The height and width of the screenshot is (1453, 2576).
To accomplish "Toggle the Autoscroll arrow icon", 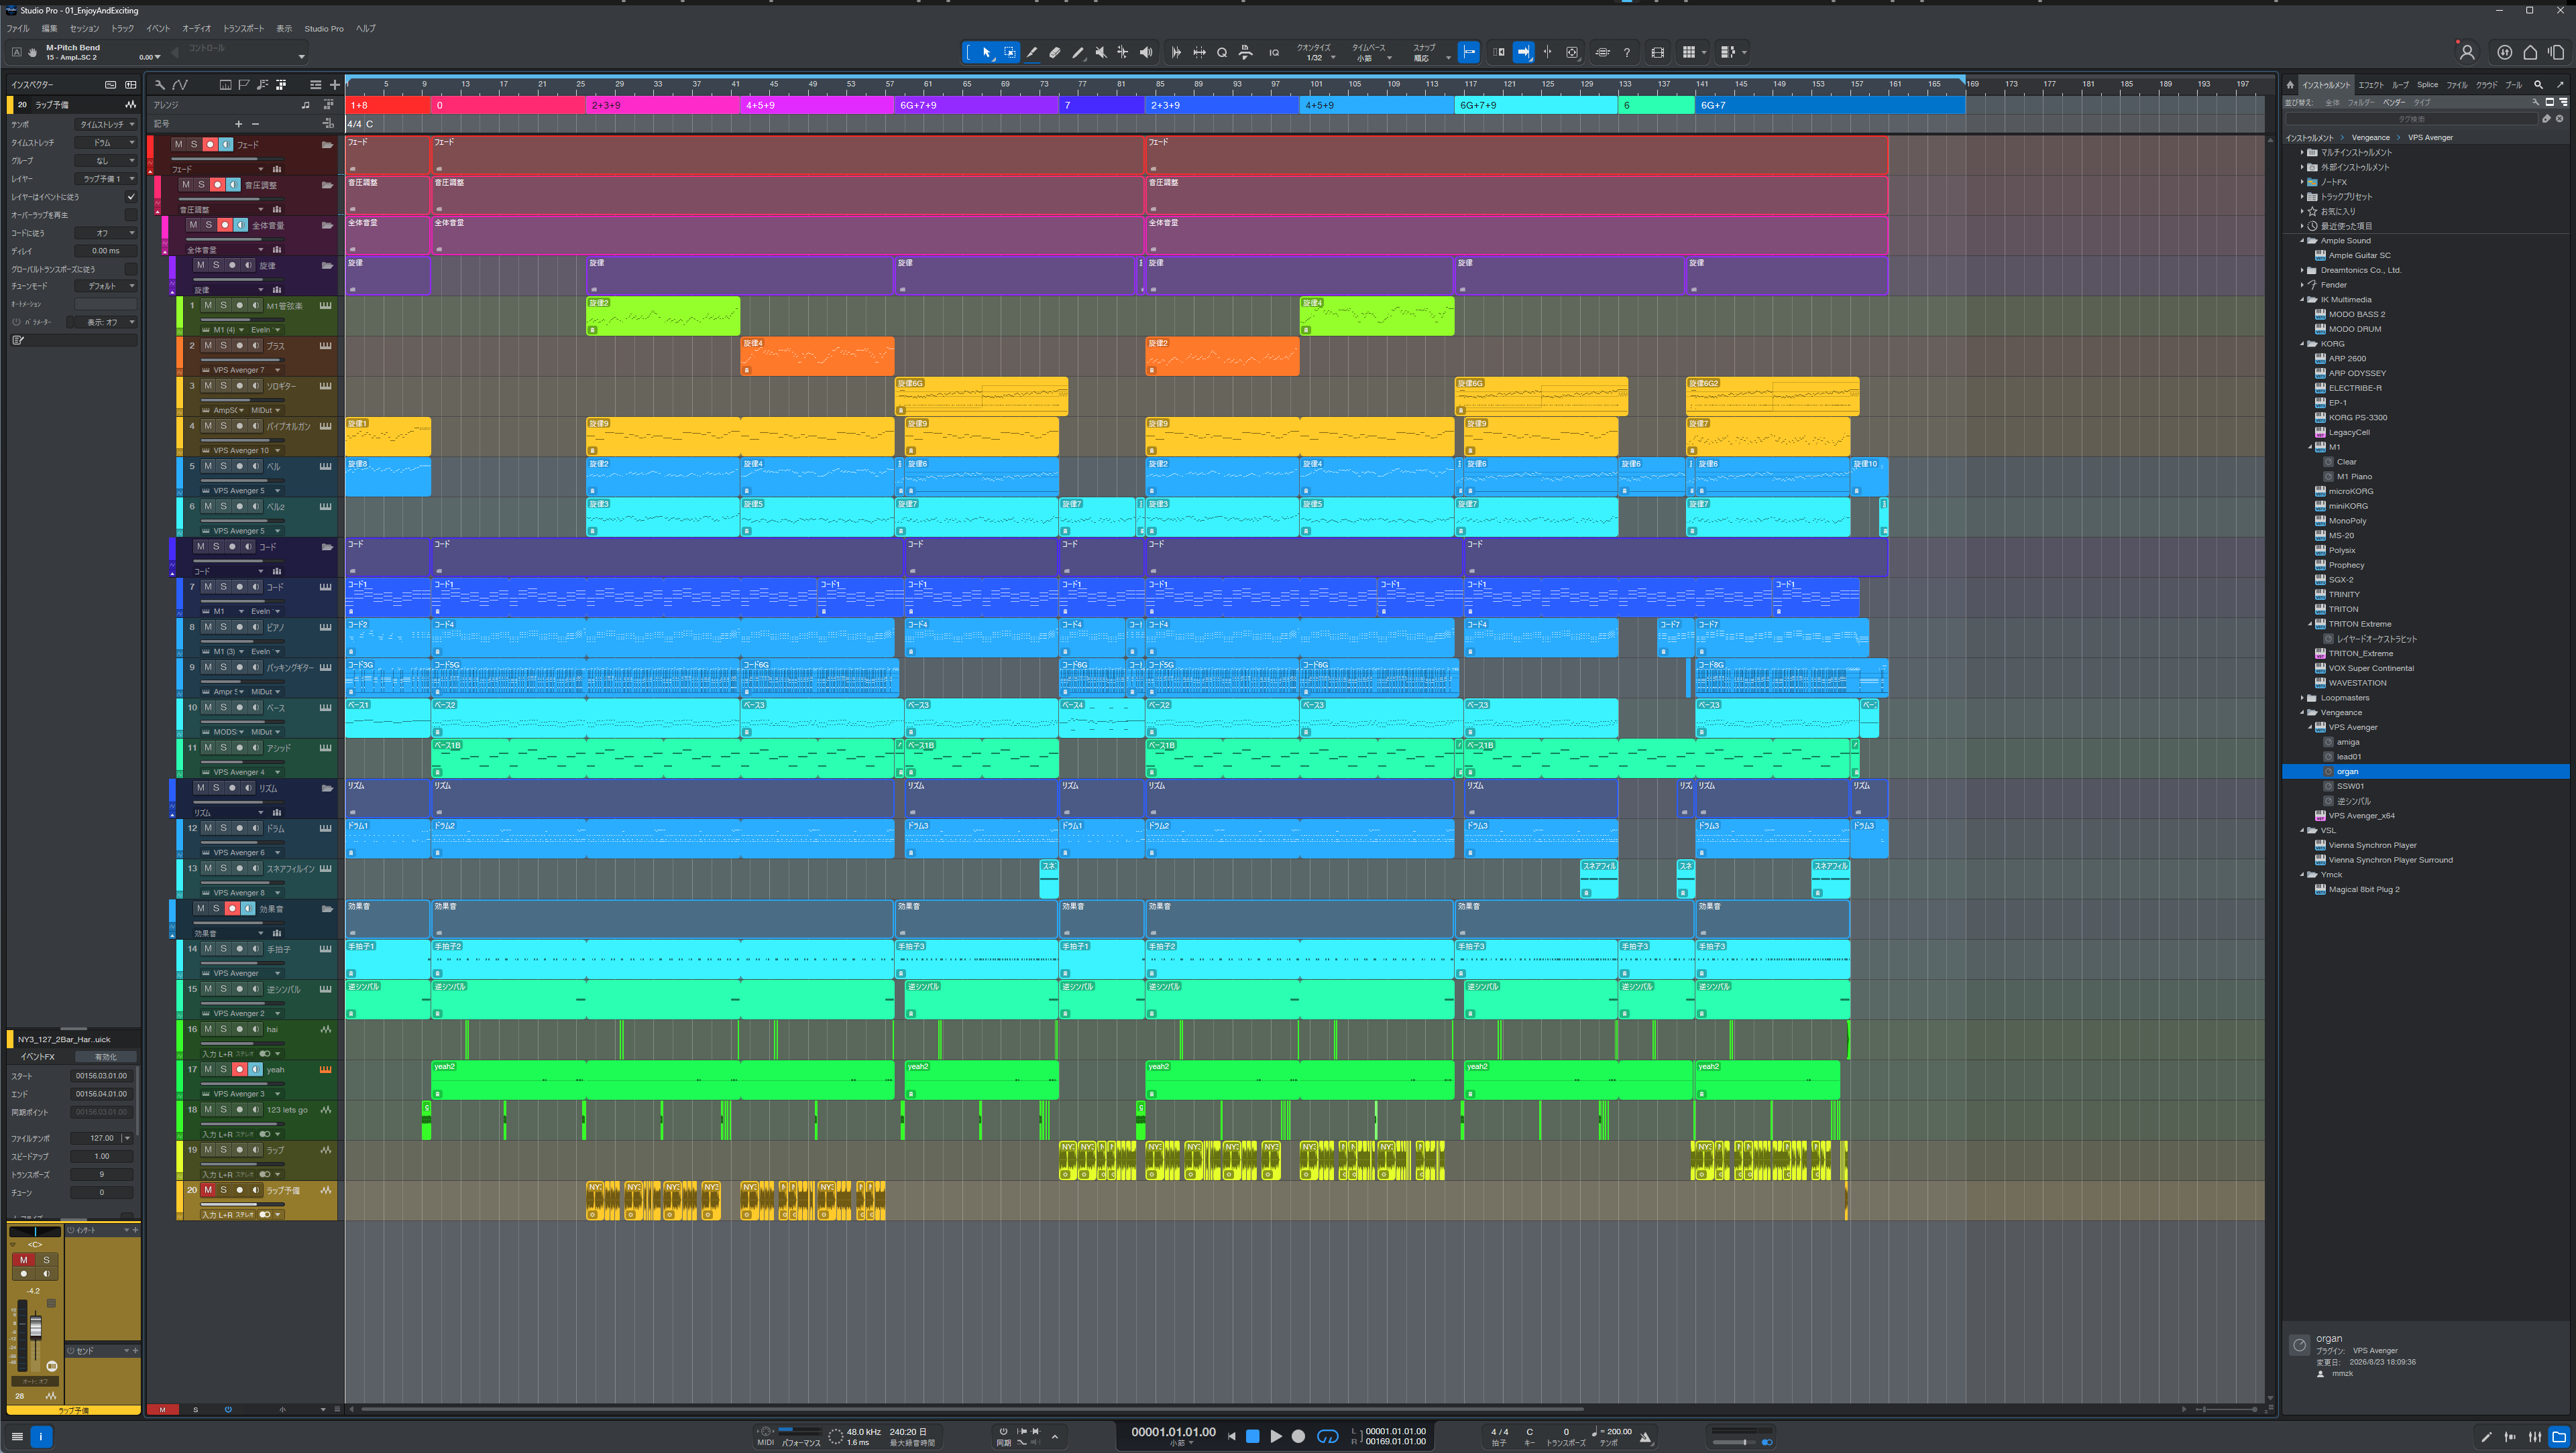I will tap(1523, 52).
